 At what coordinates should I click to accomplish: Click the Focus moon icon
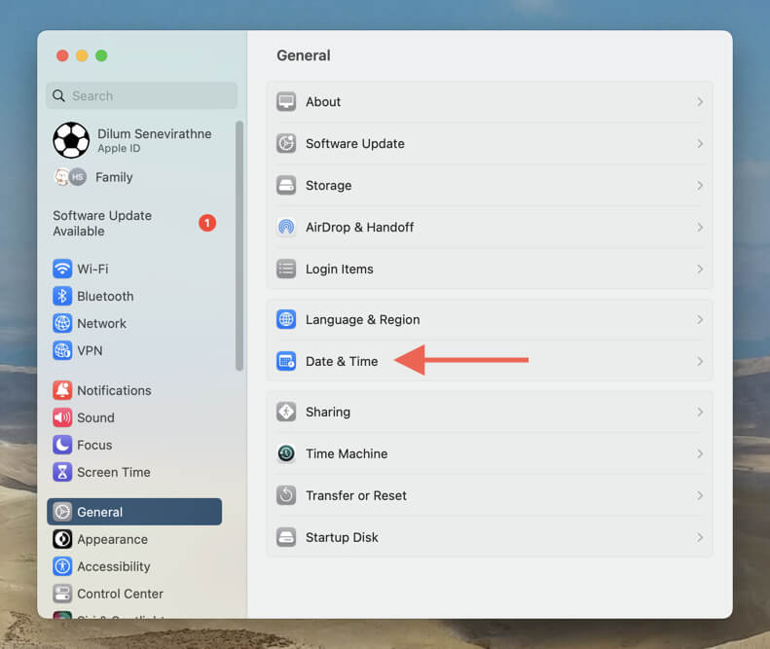click(x=62, y=445)
